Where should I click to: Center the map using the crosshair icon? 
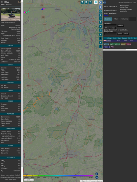click(x=100, y=11)
